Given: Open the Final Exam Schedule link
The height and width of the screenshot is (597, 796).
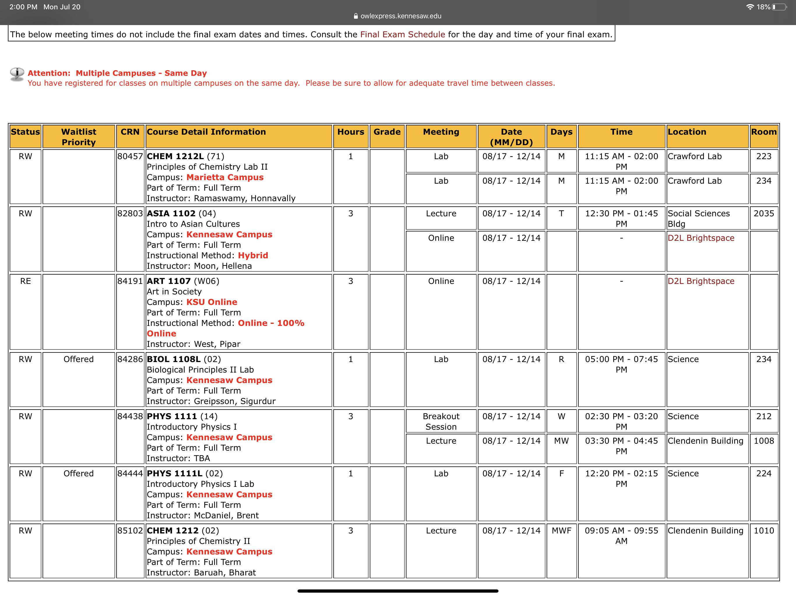Looking at the screenshot, I should click(402, 35).
